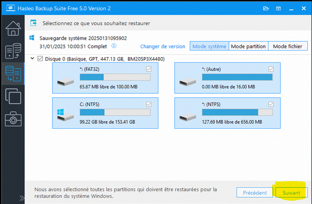312x204 pixels.
Task: Click the C: NTFS Windows drive icon
Action: (65, 115)
